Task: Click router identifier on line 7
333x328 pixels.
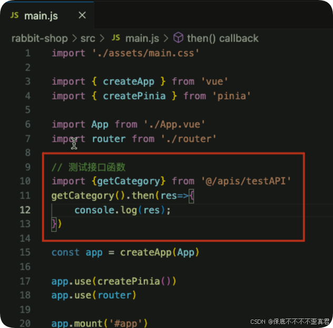Action: click(x=109, y=139)
